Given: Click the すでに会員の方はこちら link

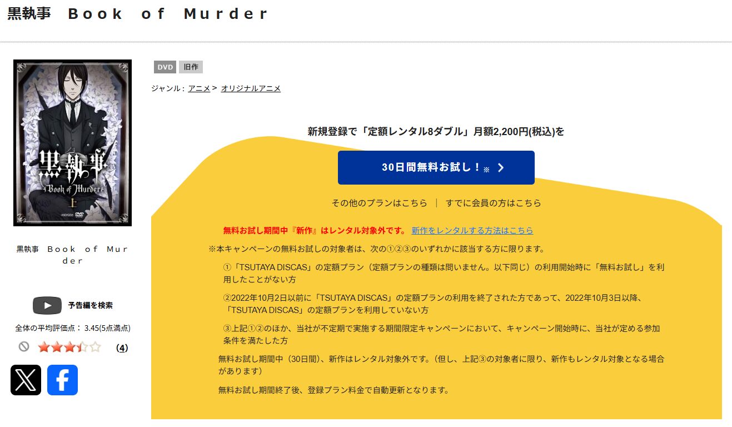Looking at the screenshot, I should tap(494, 203).
